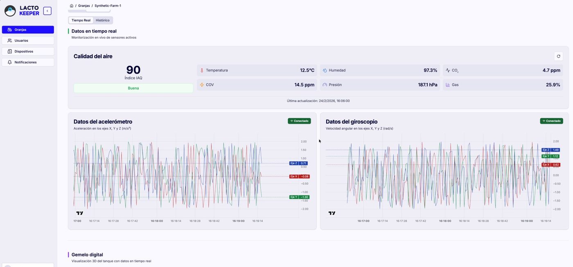Click the home icon in the breadcrumb
The image size is (573, 267).
(x=71, y=5)
